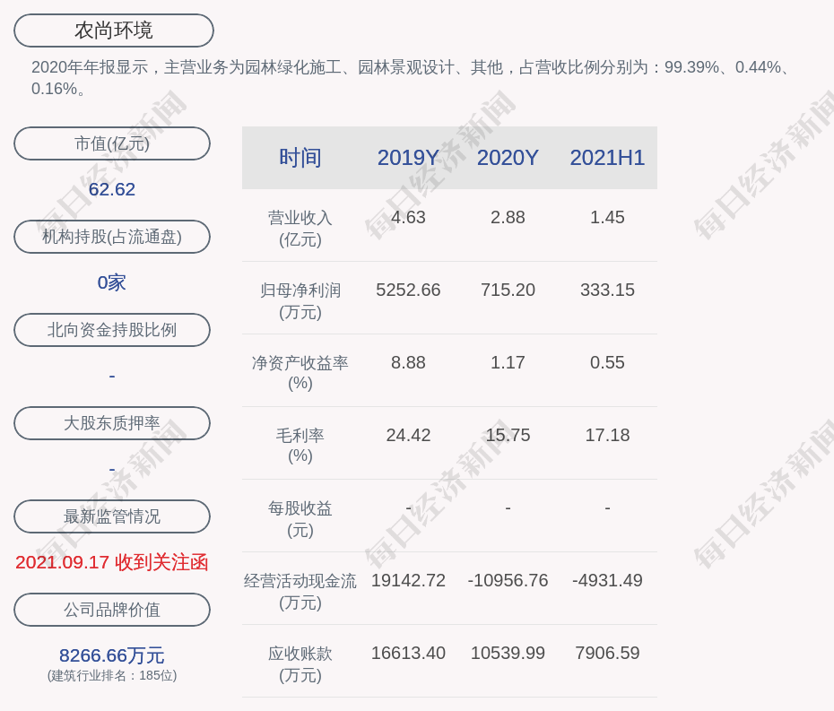Click receivables value 16613.40

tap(408, 653)
